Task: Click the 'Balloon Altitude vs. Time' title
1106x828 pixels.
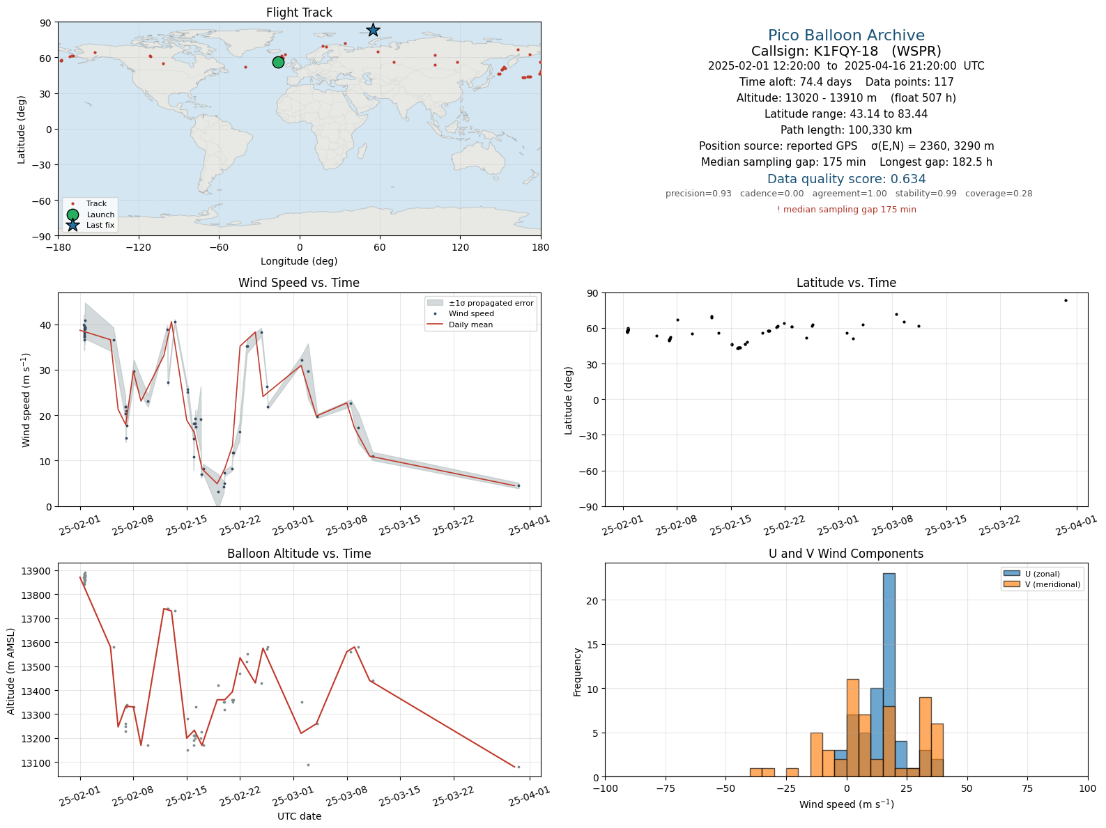Action: tap(299, 554)
